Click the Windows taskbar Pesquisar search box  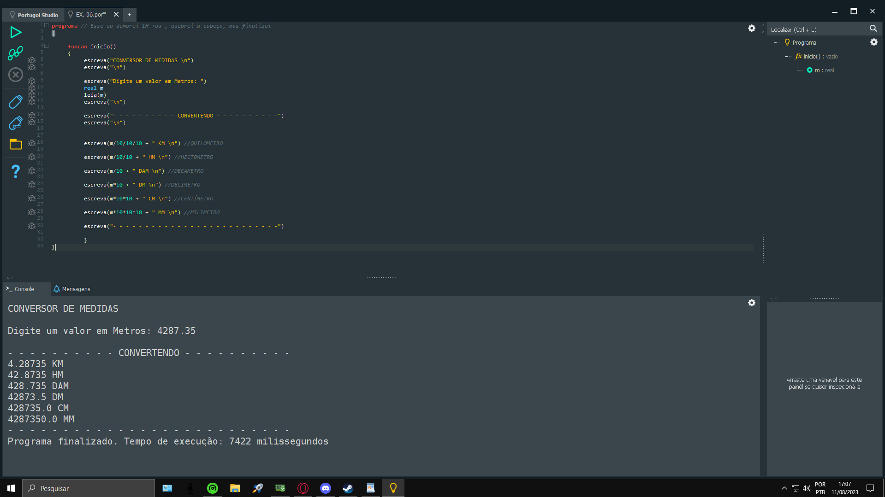(x=89, y=488)
